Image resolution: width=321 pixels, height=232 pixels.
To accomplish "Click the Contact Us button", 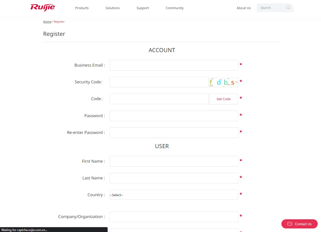I will 299,224.
